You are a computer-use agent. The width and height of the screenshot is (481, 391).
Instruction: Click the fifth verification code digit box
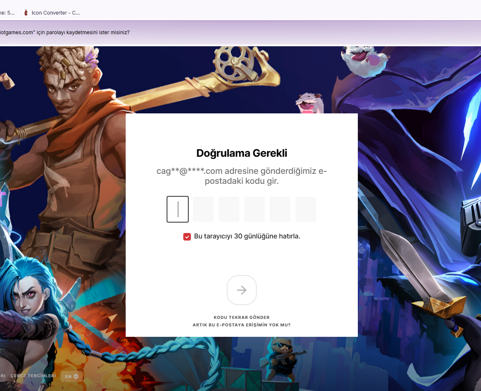coord(280,209)
